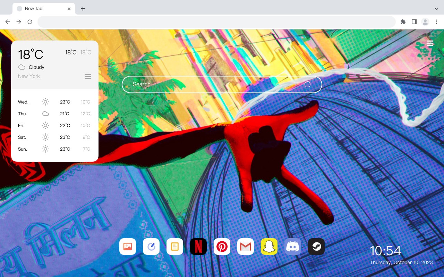The image size is (444, 277).
Task: Open the Discord shortcut
Action: [293, 247]
